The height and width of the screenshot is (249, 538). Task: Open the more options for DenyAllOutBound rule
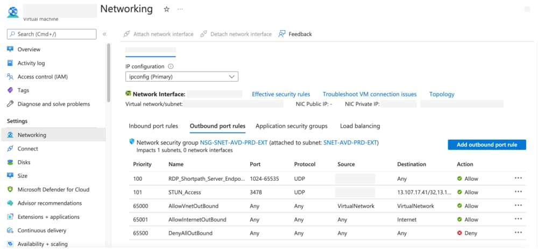518,232
